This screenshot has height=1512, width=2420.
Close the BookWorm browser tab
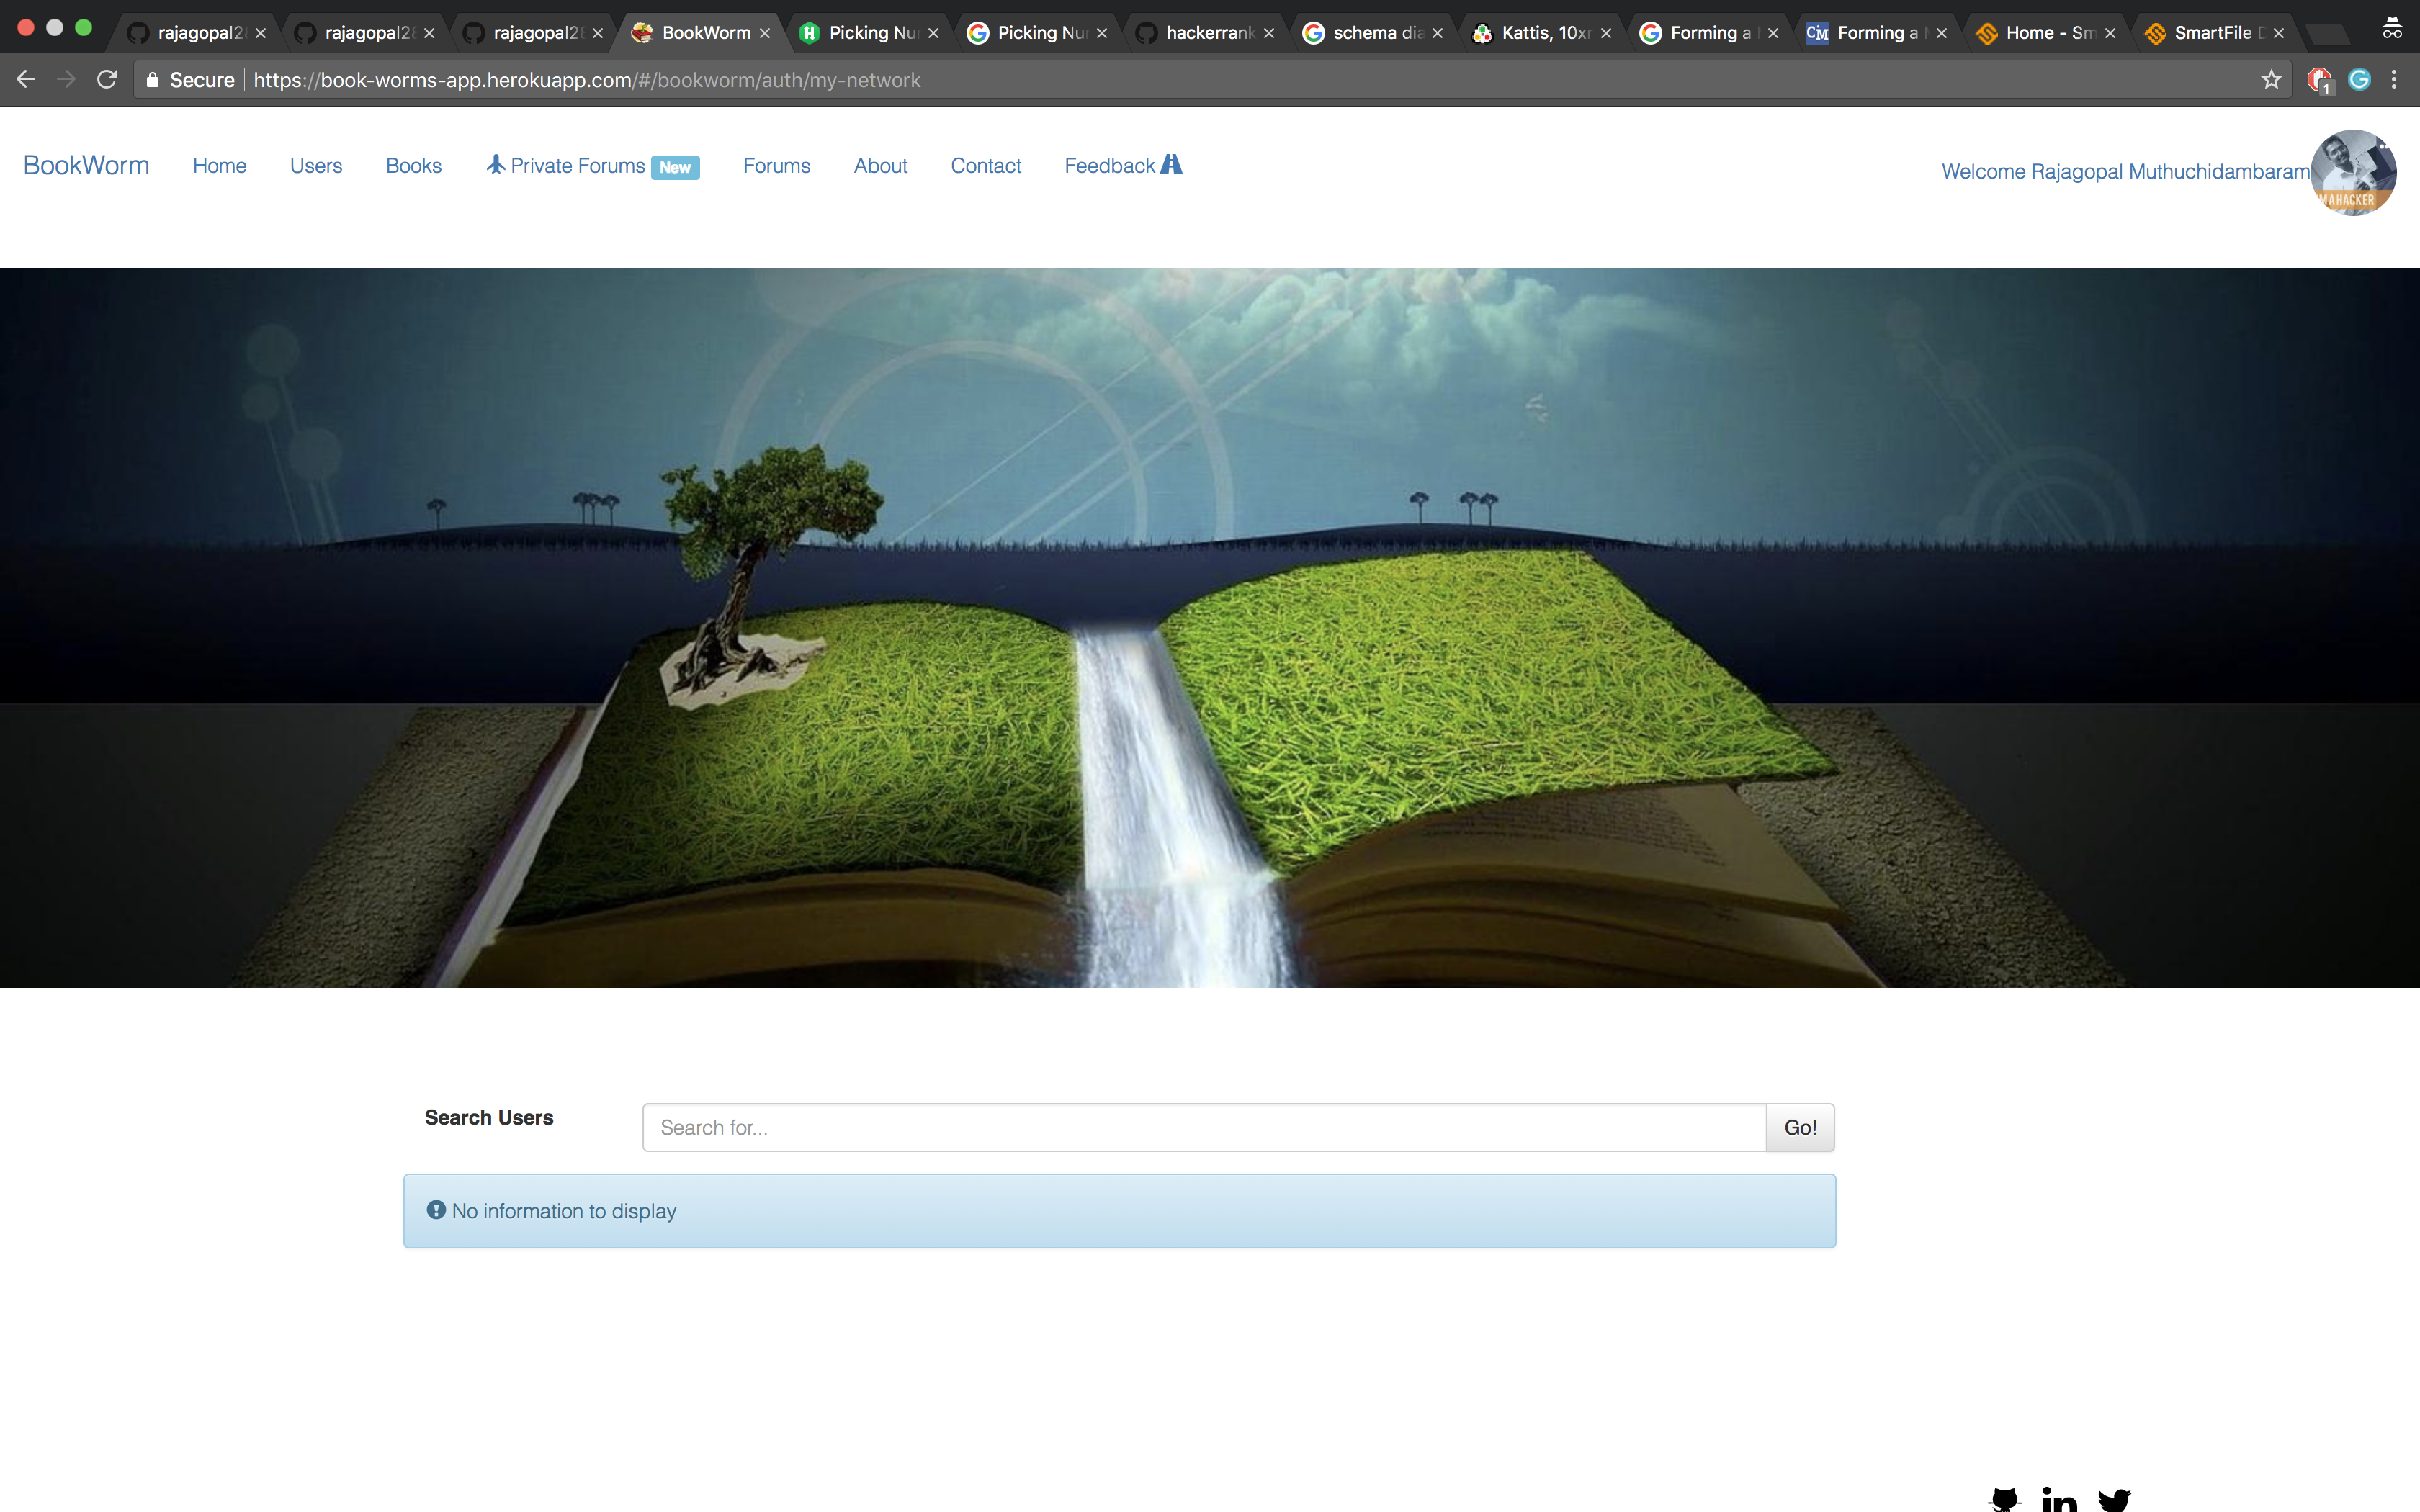tap(765, 33)
